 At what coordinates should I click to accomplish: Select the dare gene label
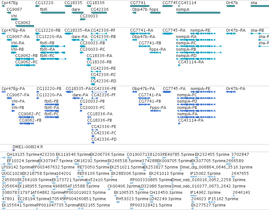tap(76, 10)
